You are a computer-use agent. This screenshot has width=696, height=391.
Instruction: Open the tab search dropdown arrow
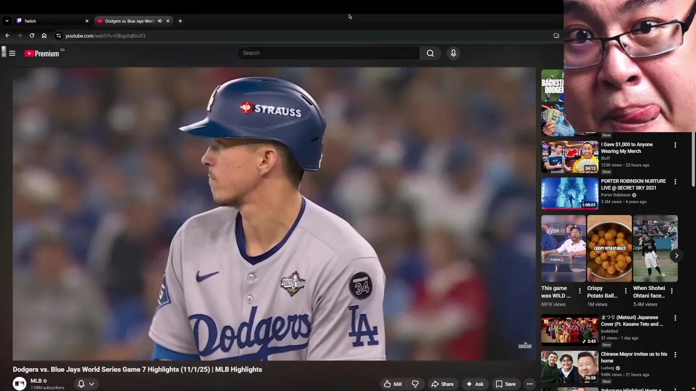(7, 21)
